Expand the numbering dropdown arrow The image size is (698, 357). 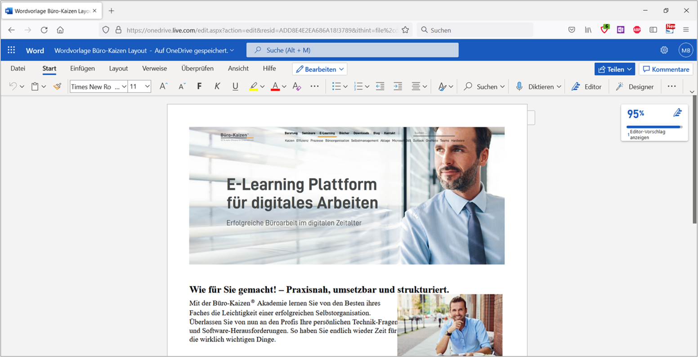[367, 87]
